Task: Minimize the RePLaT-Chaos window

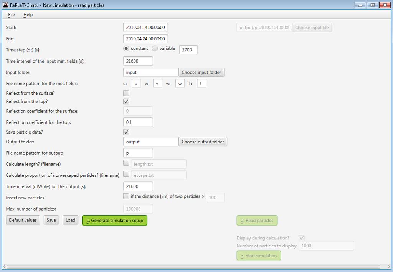Action: [x=360, y=5]
